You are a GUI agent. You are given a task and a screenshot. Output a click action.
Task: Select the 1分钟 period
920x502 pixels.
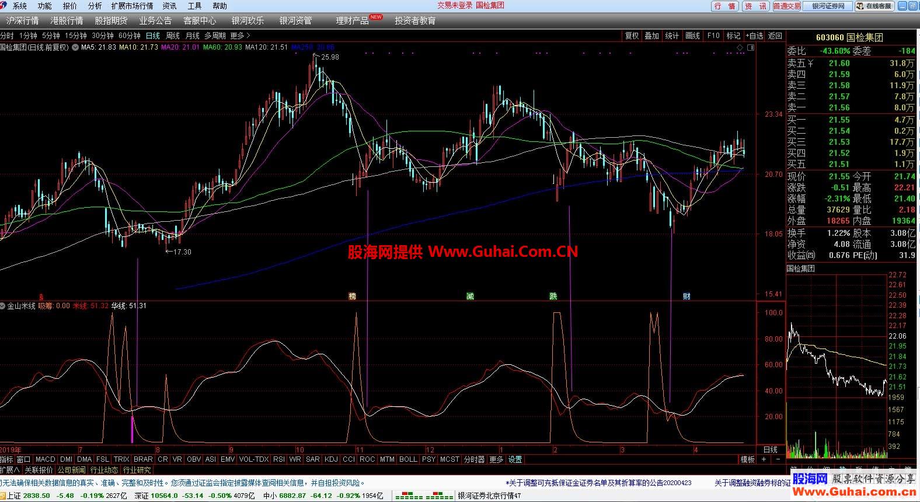tap(28, 36)
